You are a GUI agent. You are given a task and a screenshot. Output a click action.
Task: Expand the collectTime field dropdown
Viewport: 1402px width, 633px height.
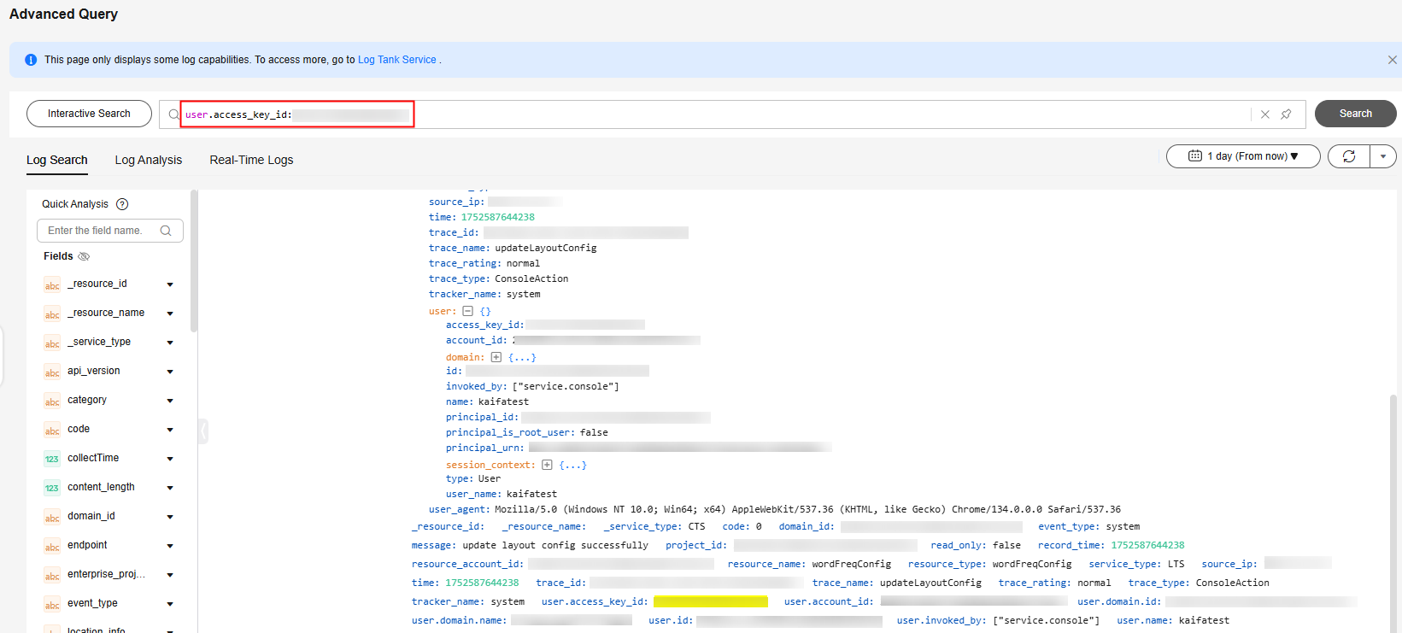(x=170, y=459)
